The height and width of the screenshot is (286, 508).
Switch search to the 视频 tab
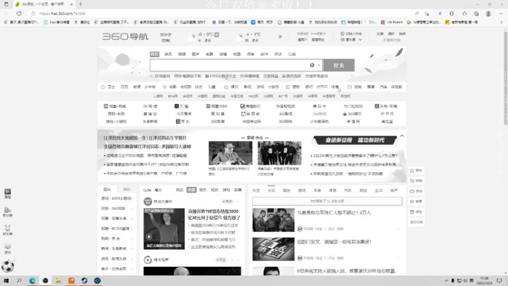(x=182, y=54)
